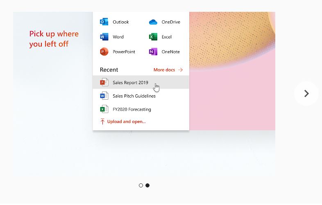
Task: Open the OneDrive cloud icon
Action: [x=153, y=22]
